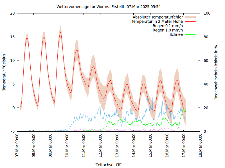The height and width of the screenshot is (168, 225).
Task: Click the '100' value on the probability axis
Action: [x=207, y=13]
